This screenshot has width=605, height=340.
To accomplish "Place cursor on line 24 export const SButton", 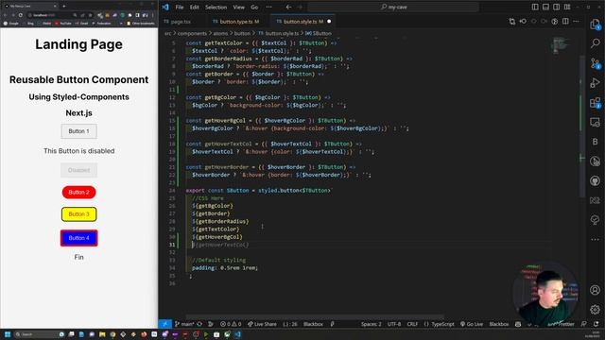I will point(258,191).
